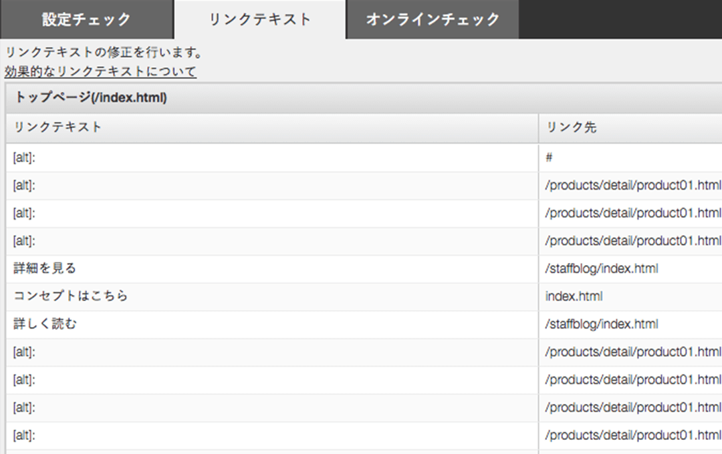Click the リンク先 column header
This screenshot has width=722, height=454.
(x=631, y=128)
